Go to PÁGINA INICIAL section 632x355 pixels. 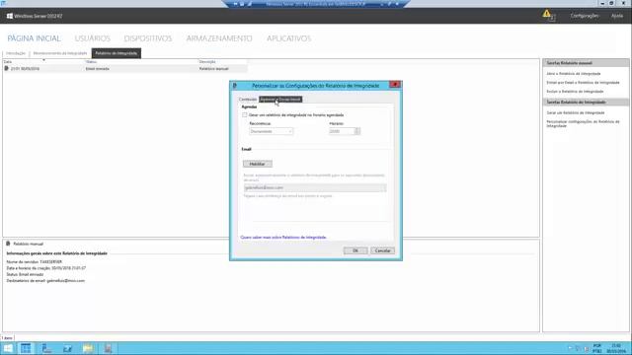34,38
